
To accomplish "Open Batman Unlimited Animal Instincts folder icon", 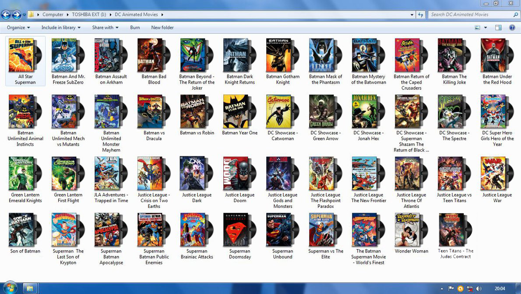I will [x=25, y=112].
